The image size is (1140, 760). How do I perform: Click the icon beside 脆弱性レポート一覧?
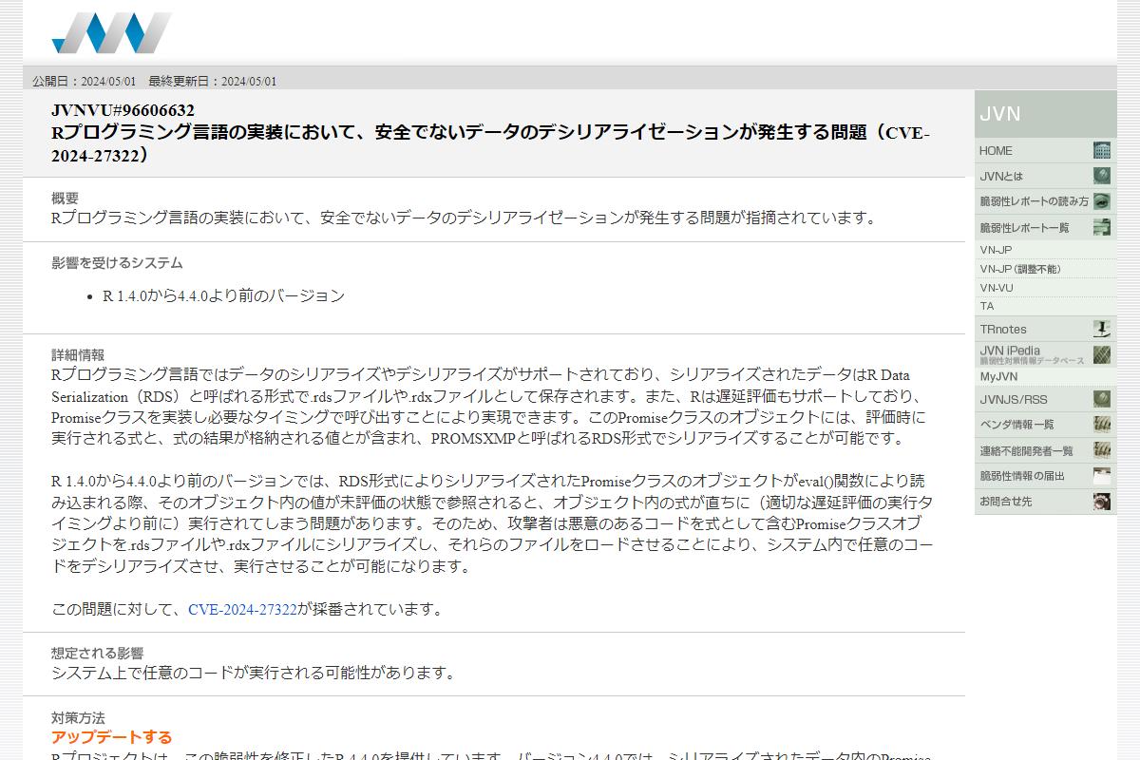pos(1101,227)
